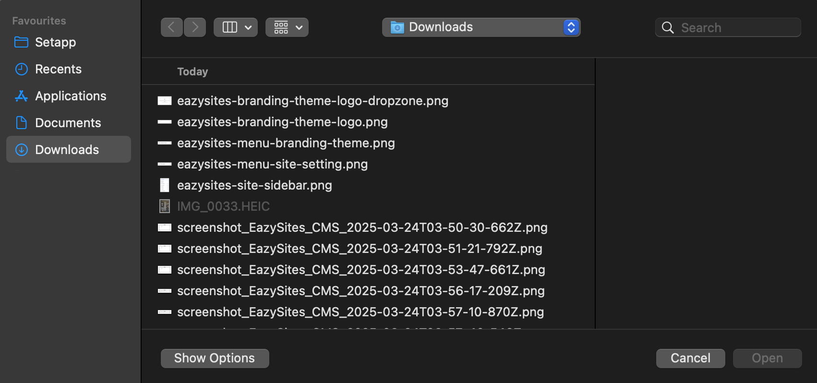This screenshot has width=817, height=383.
Task: Go back with the left chevron button
Action: click(171, 27)
